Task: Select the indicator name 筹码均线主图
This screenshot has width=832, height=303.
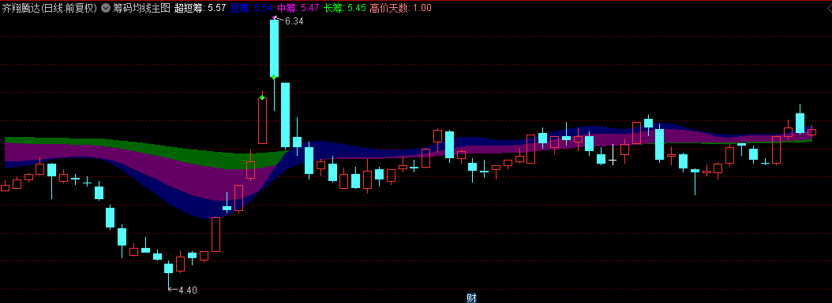Action: click(x=141, y=8)
